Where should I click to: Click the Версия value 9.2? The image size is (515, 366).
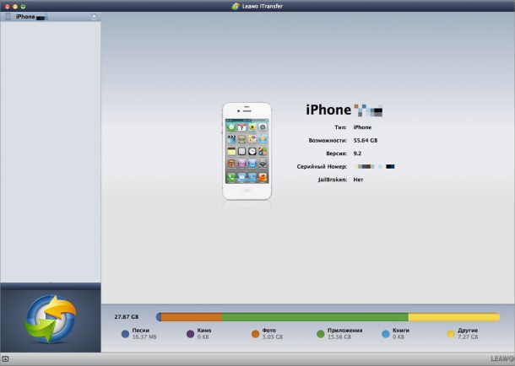click(357, 153)
